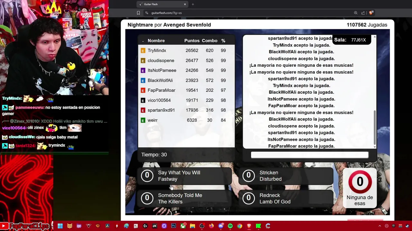Click the chat message input field
Image resolution: width=412 pixels, height=231 pixels.
click(x=310, y=155)
